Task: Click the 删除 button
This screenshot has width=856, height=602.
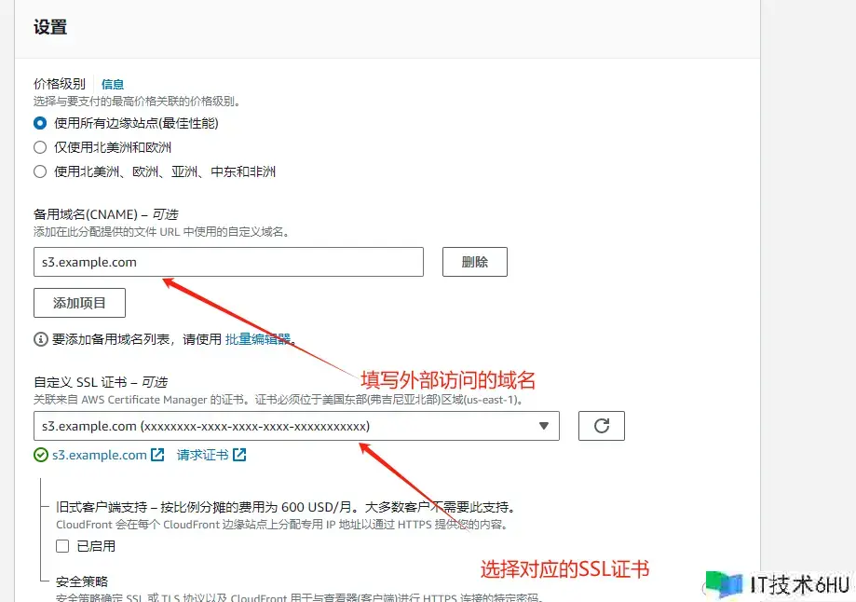Action: click(x=474, y=262)
